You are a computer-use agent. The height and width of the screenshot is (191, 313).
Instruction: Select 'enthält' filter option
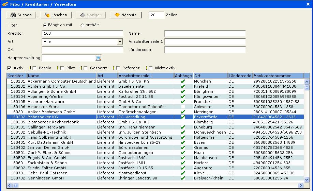pyautogui.click(x=82, y=25)
